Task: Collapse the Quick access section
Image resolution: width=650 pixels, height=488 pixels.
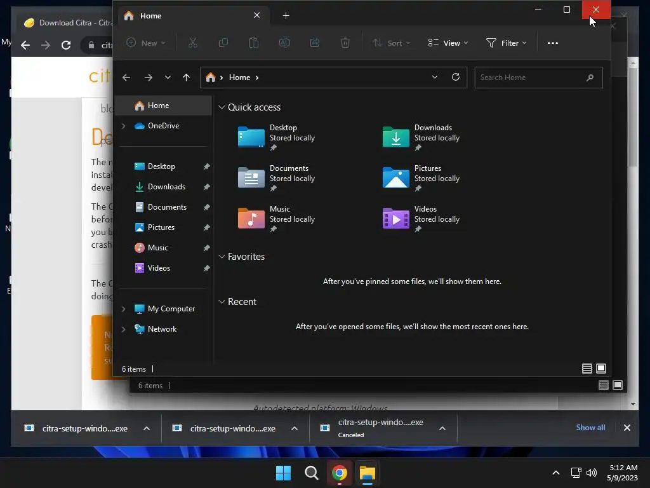Action: tap(222, 107)
